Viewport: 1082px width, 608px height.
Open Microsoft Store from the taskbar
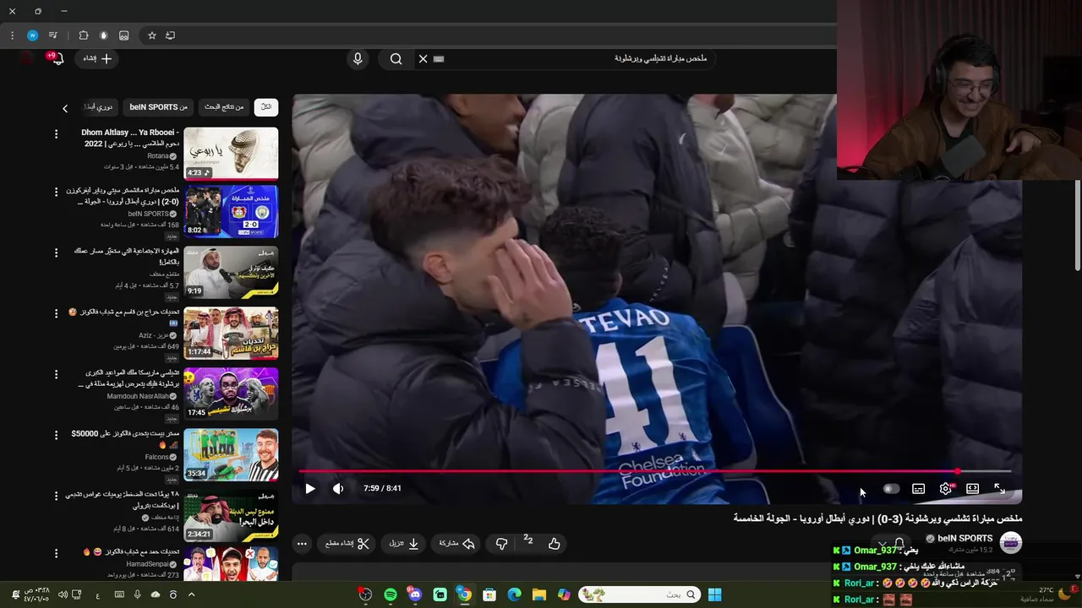pyautogui.click(x=489, y=594)
